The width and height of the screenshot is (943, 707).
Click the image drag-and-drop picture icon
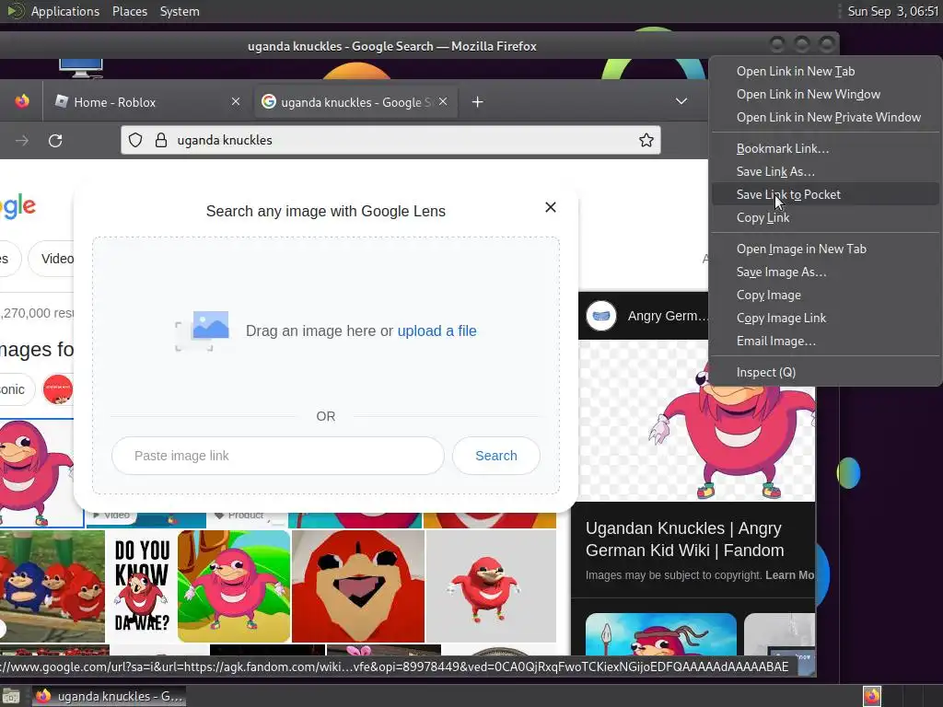click(x=203, y=330)
